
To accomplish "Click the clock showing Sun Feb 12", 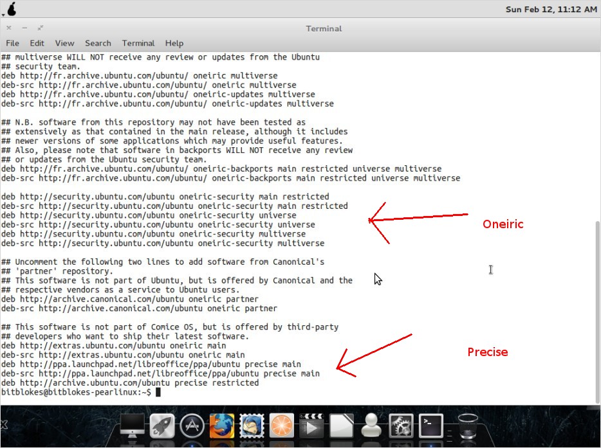I will pos(551,9).
